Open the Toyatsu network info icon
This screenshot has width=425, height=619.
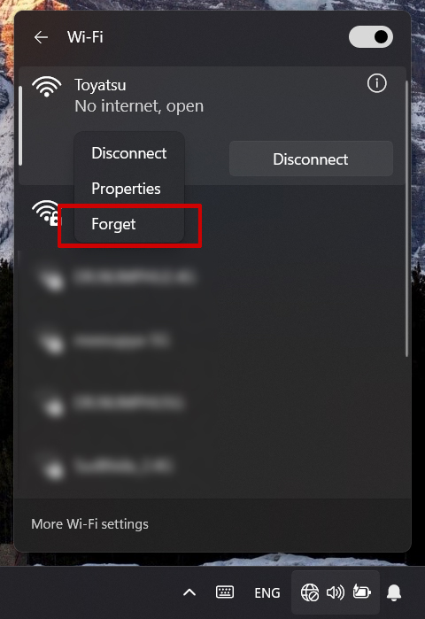click(377, 83)
